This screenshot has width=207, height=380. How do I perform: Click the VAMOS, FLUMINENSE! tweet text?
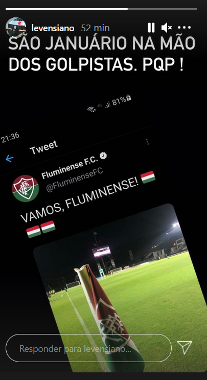pos(80,201)
